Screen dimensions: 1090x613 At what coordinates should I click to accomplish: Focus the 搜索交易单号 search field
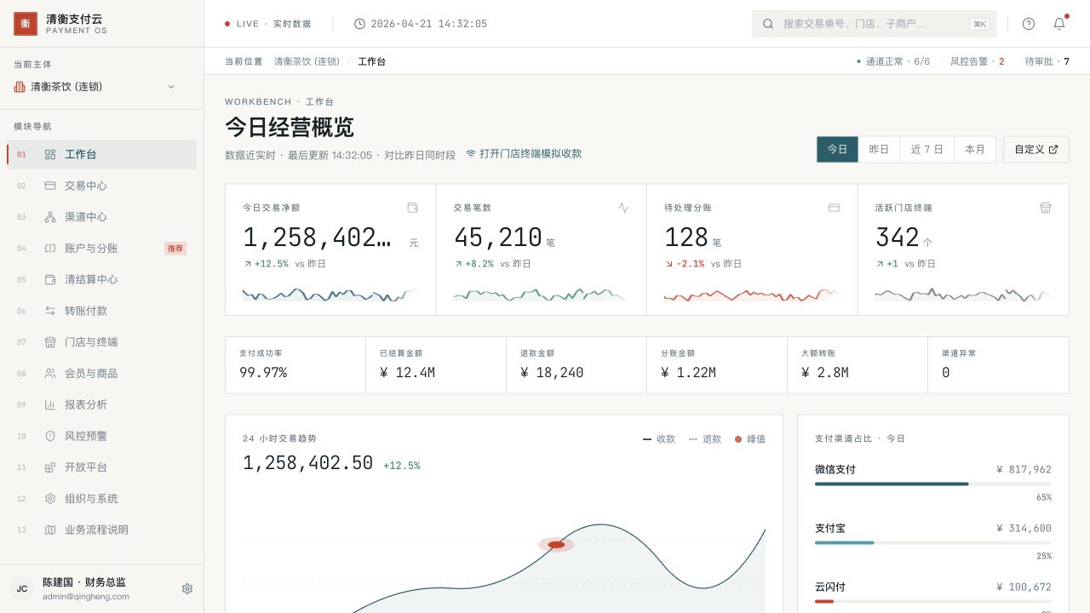873,24
